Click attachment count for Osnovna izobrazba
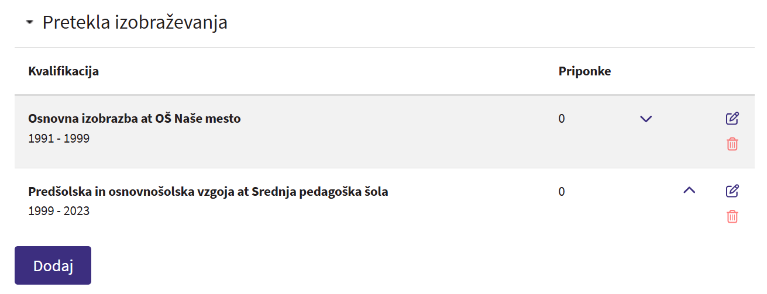This screenshot has height=294, width=767. (562, 119)
